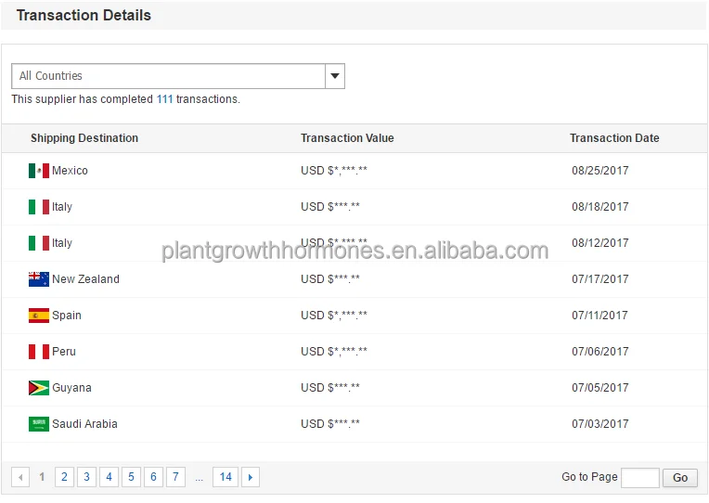
Task: Click the previous page arrow icon
Action: coord(20,477)
